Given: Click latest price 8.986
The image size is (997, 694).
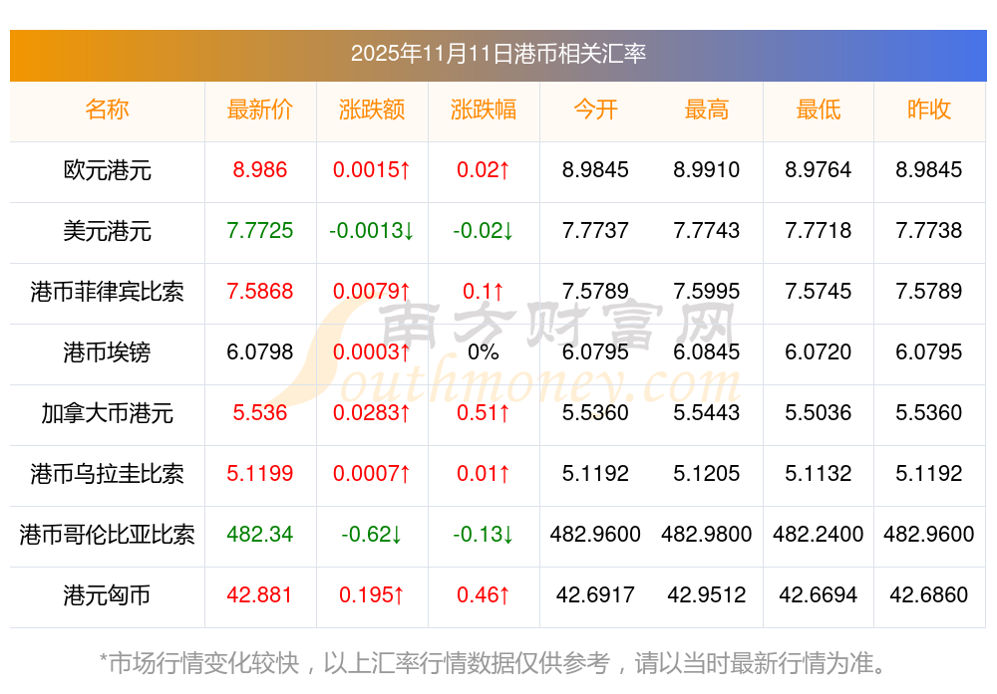Looking at the screenshot, I should coord(260,170).
